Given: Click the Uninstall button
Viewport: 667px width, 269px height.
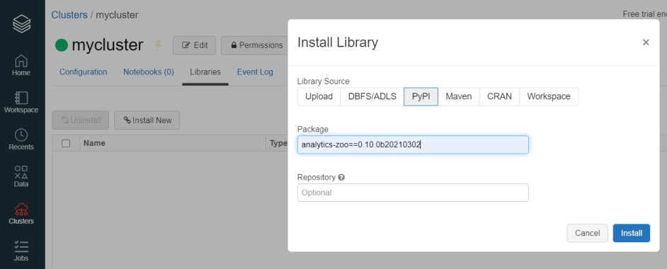Looking at the screenshot, I should click(x=81, y=120).
